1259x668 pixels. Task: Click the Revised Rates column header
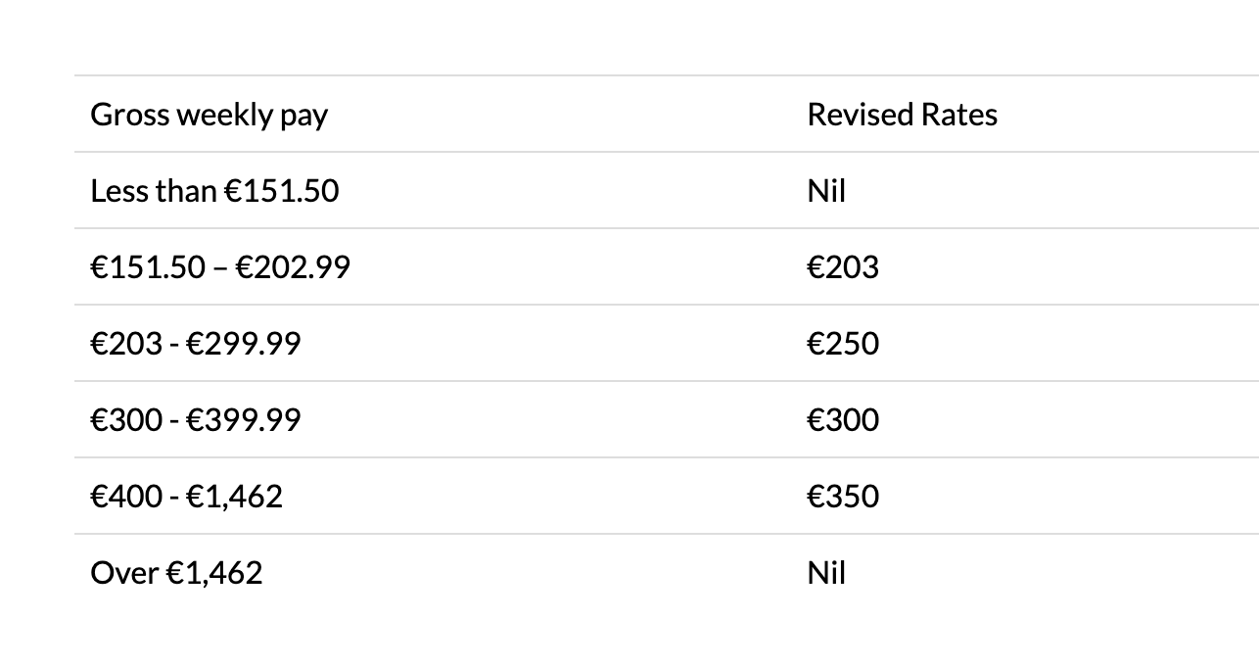coord(902,115)
